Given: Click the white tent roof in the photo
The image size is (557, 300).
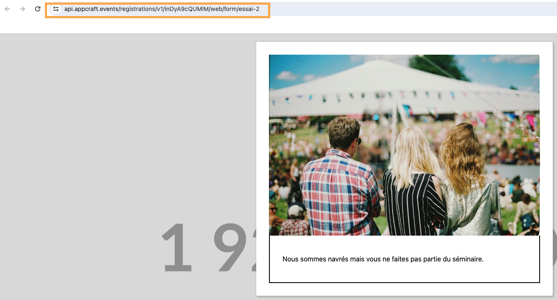Looking at the screenshot, I should point(381,76).
